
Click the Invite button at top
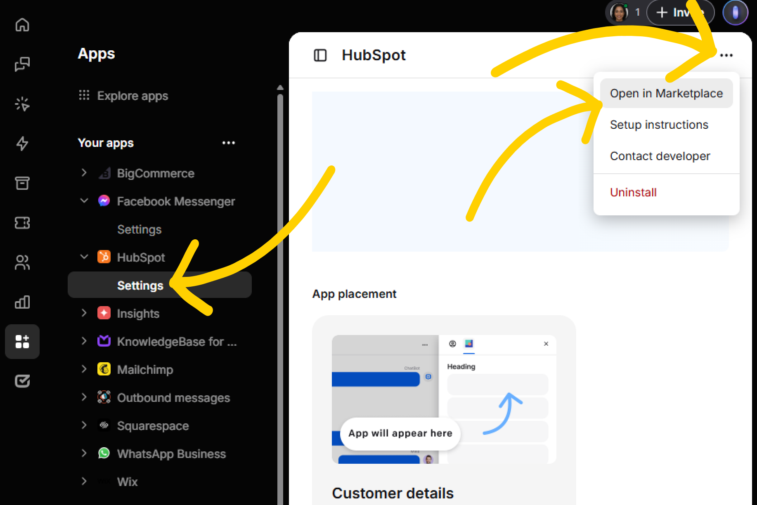tap(680, 12)
